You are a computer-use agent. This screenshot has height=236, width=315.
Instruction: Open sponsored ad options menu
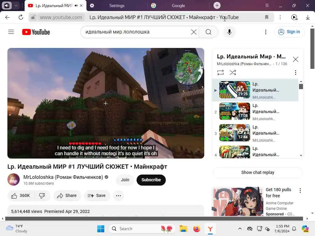300,191
